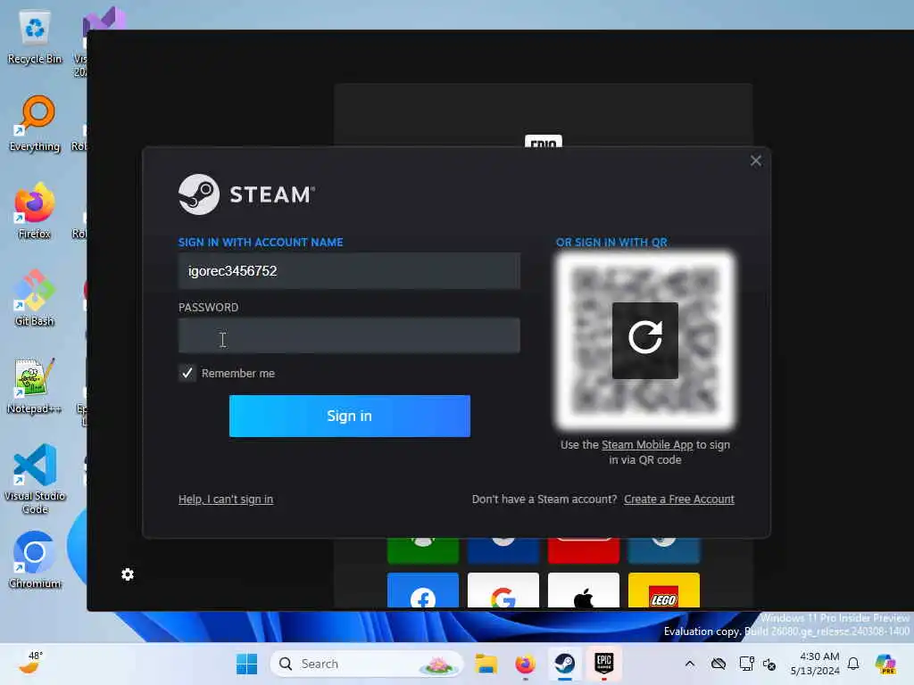Open Notepad++ desktop shortcut
The image size is (914, 685).
coord(35,386)
